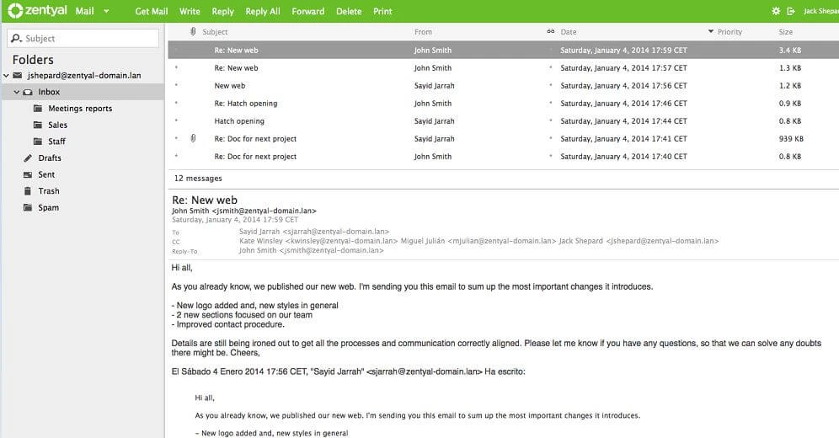Click Reply in the toolbar

222,11
